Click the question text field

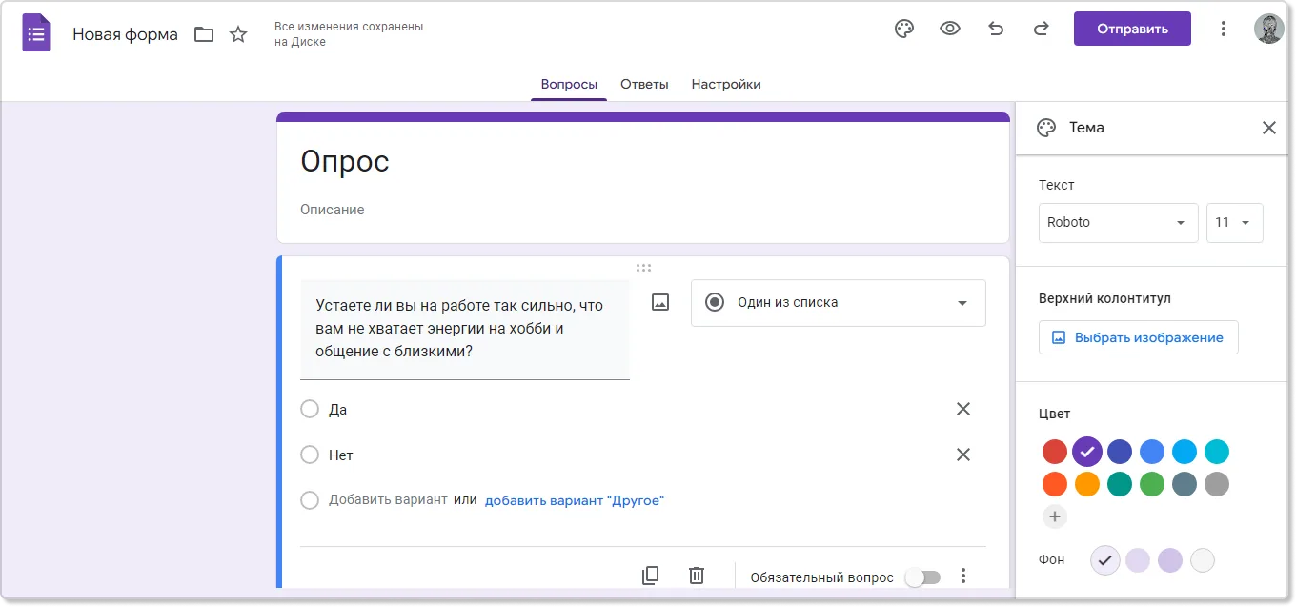point(465,330)
